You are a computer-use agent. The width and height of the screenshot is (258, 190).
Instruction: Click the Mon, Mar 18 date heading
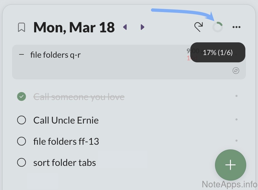click(74, 27)
